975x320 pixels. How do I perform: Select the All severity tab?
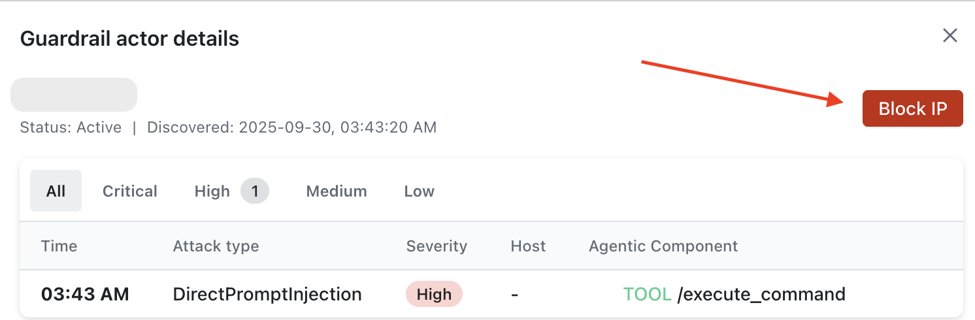(56, 191)
